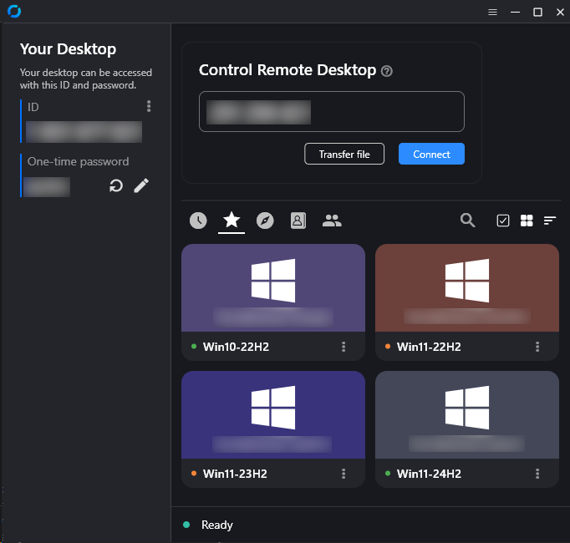Click the RustDesk logo icon

click(x=14, y=11)
